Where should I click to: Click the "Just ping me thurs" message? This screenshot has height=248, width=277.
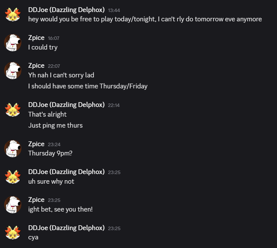coord(55,126)
